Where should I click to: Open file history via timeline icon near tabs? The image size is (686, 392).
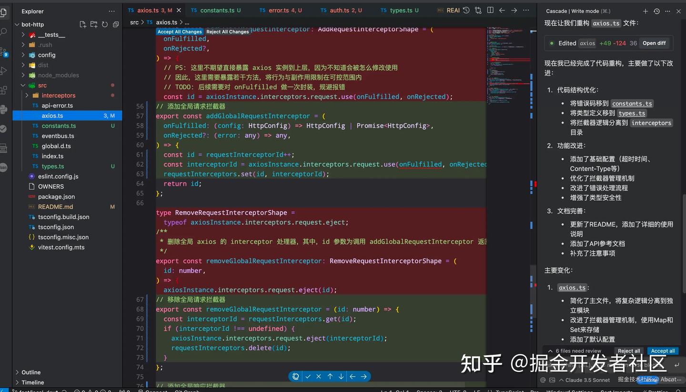click(466, 10)
